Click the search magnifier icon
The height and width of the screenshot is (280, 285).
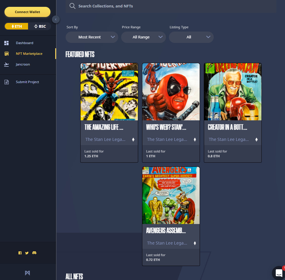point(72,6)
